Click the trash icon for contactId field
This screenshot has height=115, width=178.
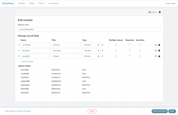click(156, 45)
